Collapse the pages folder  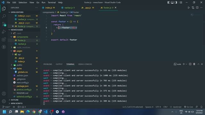12,51
